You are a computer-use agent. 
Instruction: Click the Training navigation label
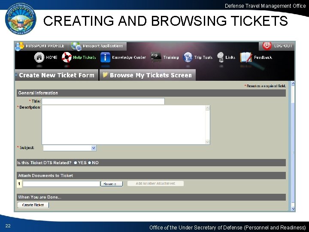click(171, 58)
